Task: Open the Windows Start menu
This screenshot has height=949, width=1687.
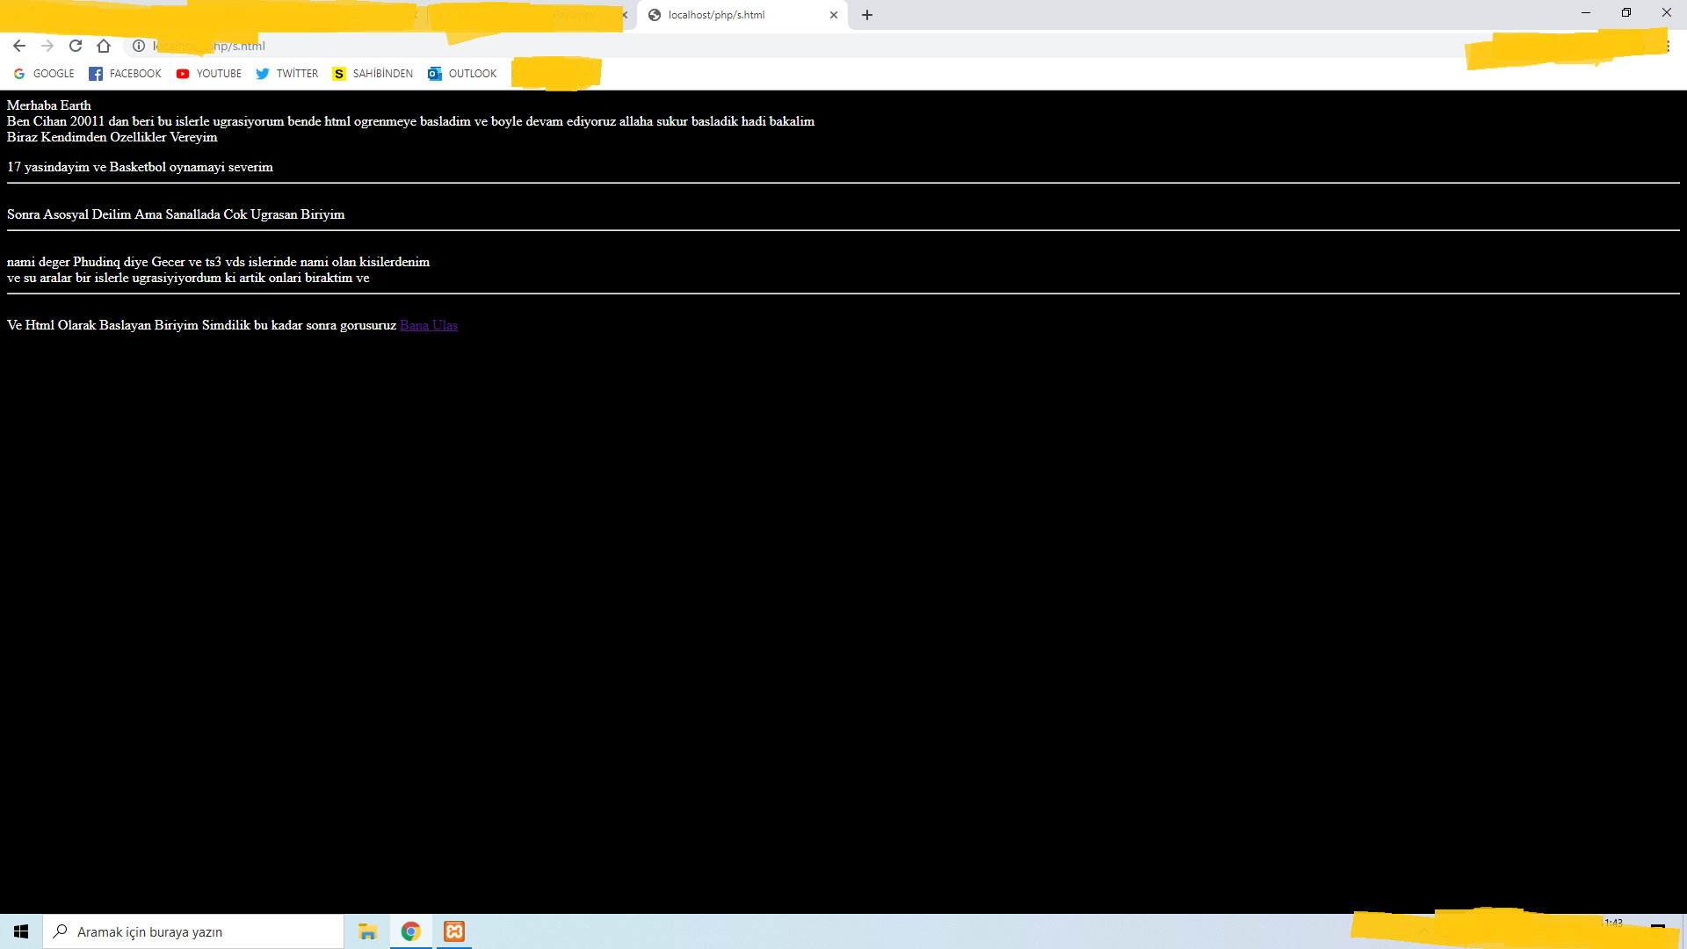Action: coord(21,931)
